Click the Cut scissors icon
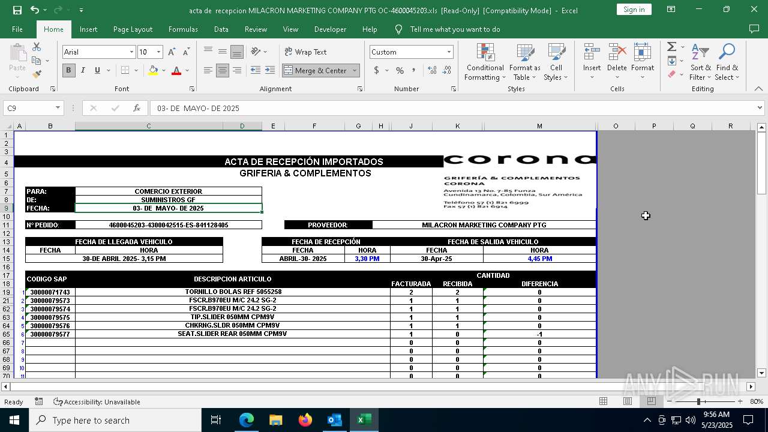The width and height of the screenshot is (768, 432). [37, 47]
